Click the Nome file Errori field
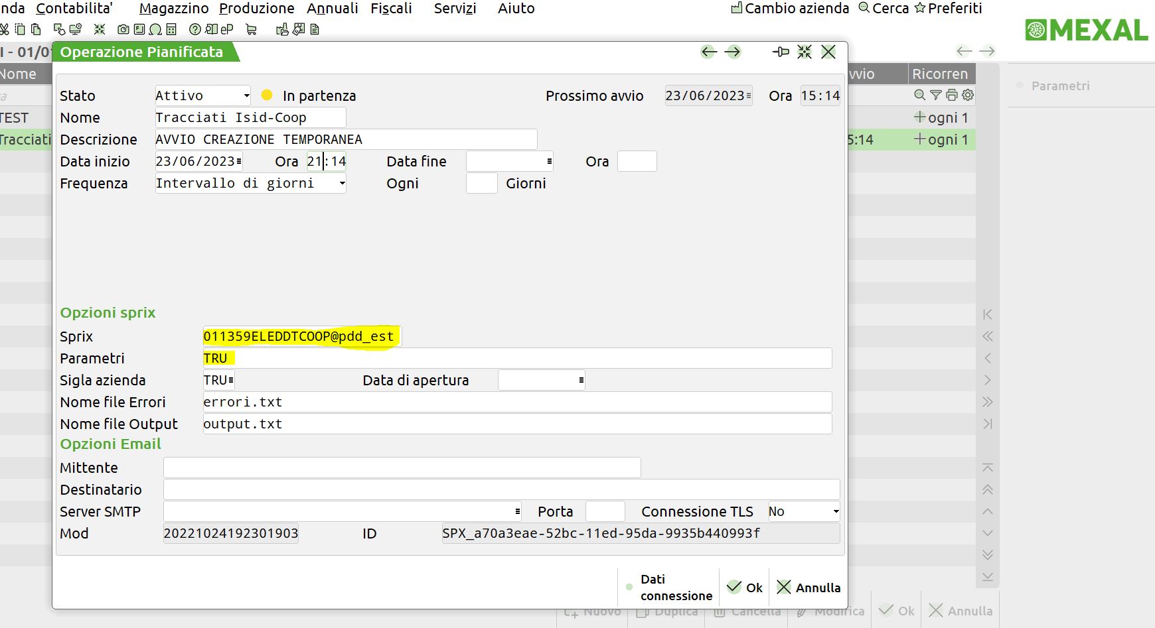The height and width of the screenshot is (628, 1155). (516, 402)
